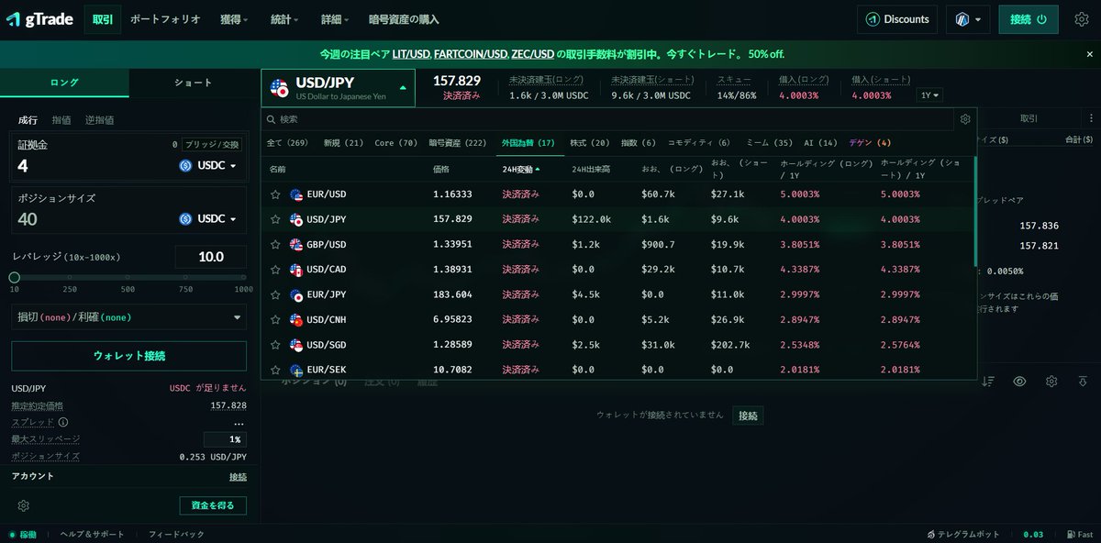Open the trade panel settings gear at bottom left
Viewport: 1101px width, 543px height.
pos(24,505)
